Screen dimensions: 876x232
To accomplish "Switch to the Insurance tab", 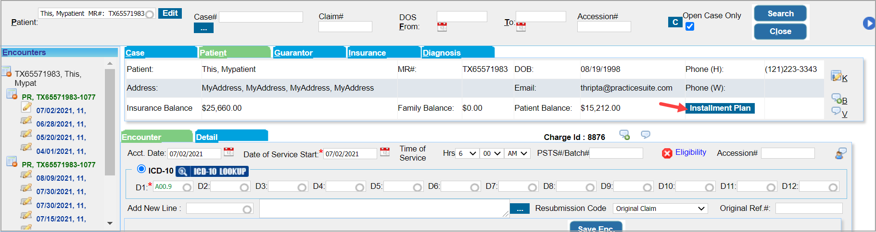I will coord(384,52).
